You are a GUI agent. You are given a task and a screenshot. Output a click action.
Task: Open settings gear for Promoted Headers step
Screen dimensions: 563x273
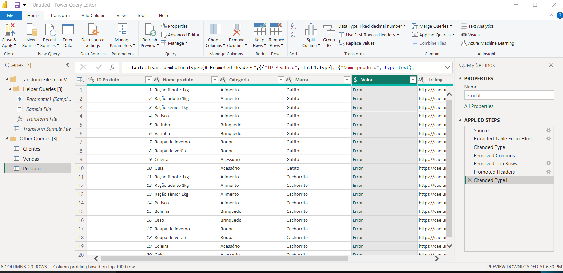[x=549, y=172]
